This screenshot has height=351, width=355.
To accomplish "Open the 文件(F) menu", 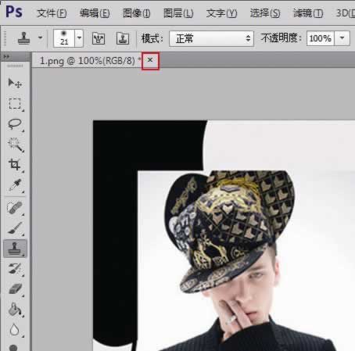I will 52,13.
